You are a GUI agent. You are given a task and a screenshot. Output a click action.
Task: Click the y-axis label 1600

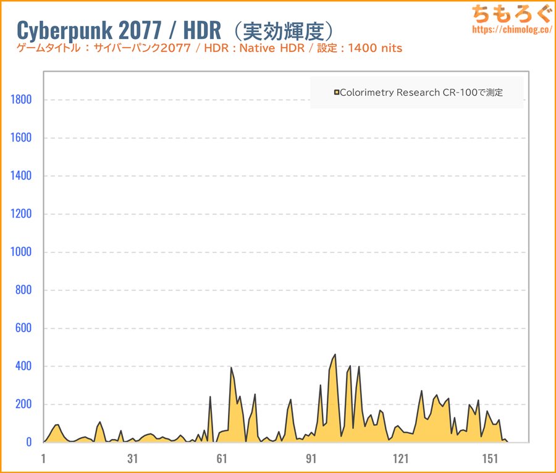click(21, 138)
